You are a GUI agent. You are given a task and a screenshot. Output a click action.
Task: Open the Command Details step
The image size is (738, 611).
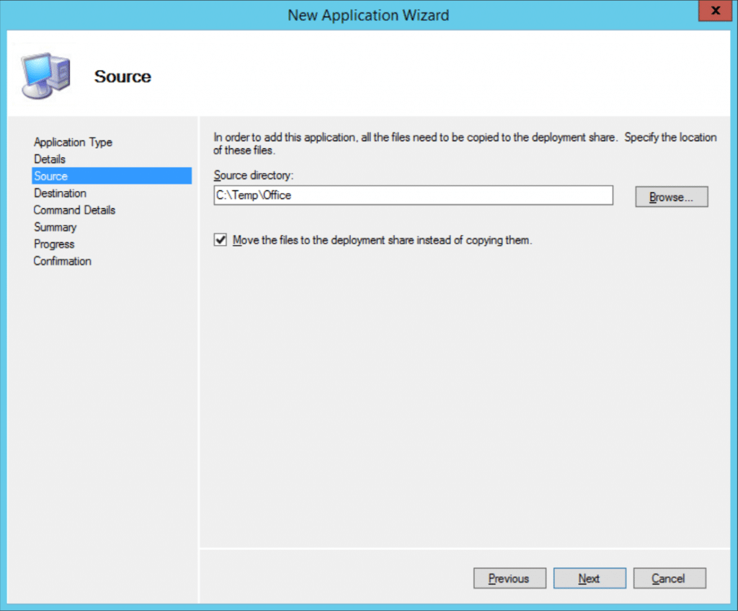[x=74, y=210]
